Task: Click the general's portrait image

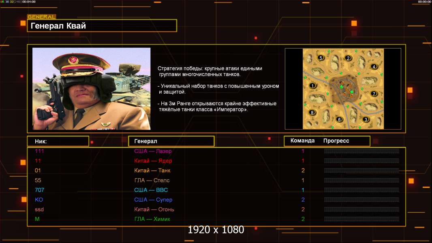Action: click(x=92, y=89)
